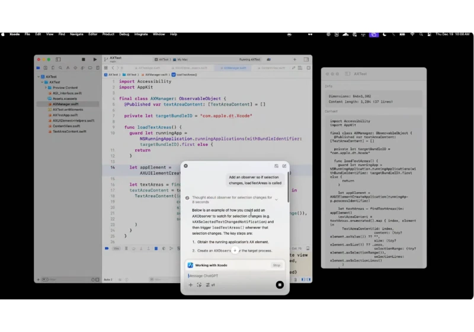Run the AXTest scheme with the play button
The height and width of the screenshot is (332, 474).
click(95, 59)
